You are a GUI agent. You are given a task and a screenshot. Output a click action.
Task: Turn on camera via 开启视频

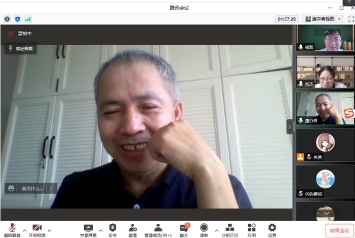(37, 230)
